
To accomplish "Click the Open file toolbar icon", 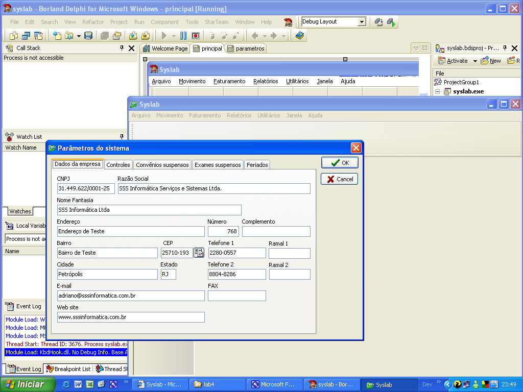I will 69,36.
